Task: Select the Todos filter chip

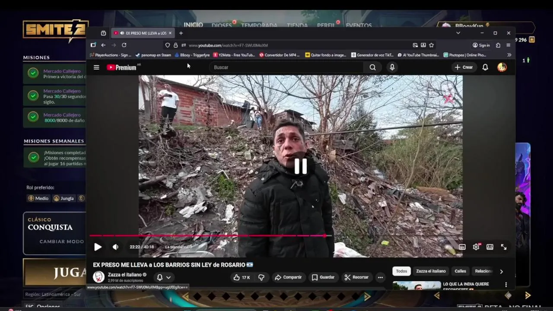Action: 401,271
